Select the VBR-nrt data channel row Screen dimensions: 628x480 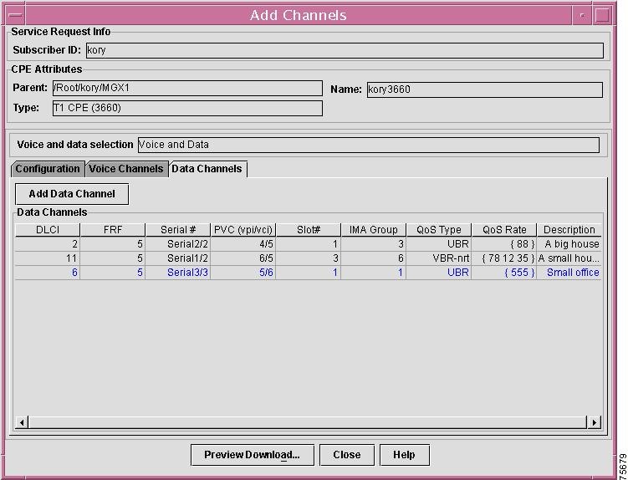[x=438, y=258]
